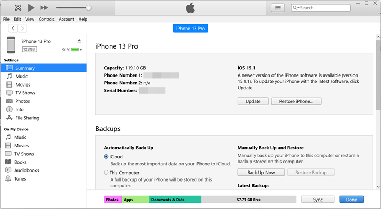The width and height of the screenshot is (381, 209).
Task: Click the Phone Number 2 n/a text
Action: point(127,83)
